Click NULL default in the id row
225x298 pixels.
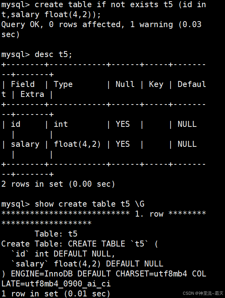point(187,124)
